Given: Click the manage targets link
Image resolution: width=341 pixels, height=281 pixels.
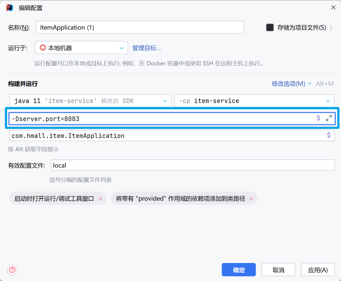Looking at the screenshot, I should [x=146, y=48].
